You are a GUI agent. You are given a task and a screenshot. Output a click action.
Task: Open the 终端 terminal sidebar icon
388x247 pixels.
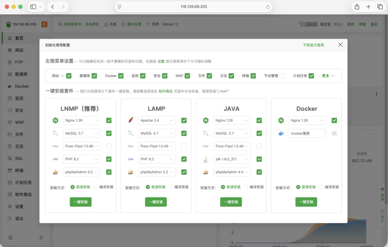10,170
